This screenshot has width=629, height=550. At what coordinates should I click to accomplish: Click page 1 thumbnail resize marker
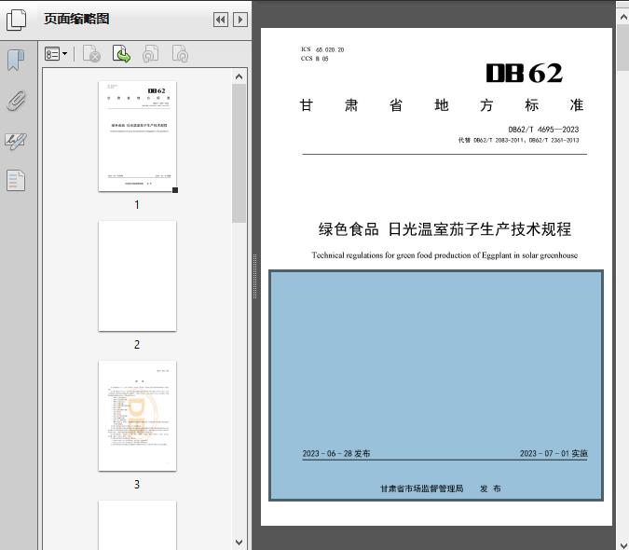[x=175, y=190]
